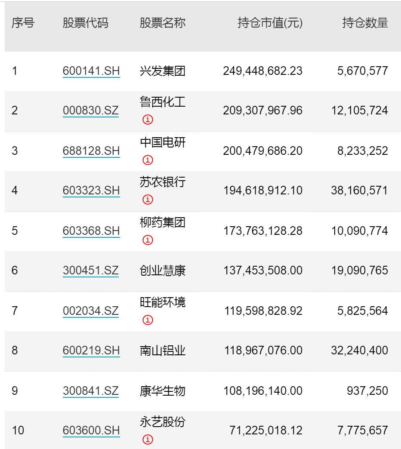401x449 pixels.
Task: Click the info icon under 旺能环境
Action: (x=148, y=320)
